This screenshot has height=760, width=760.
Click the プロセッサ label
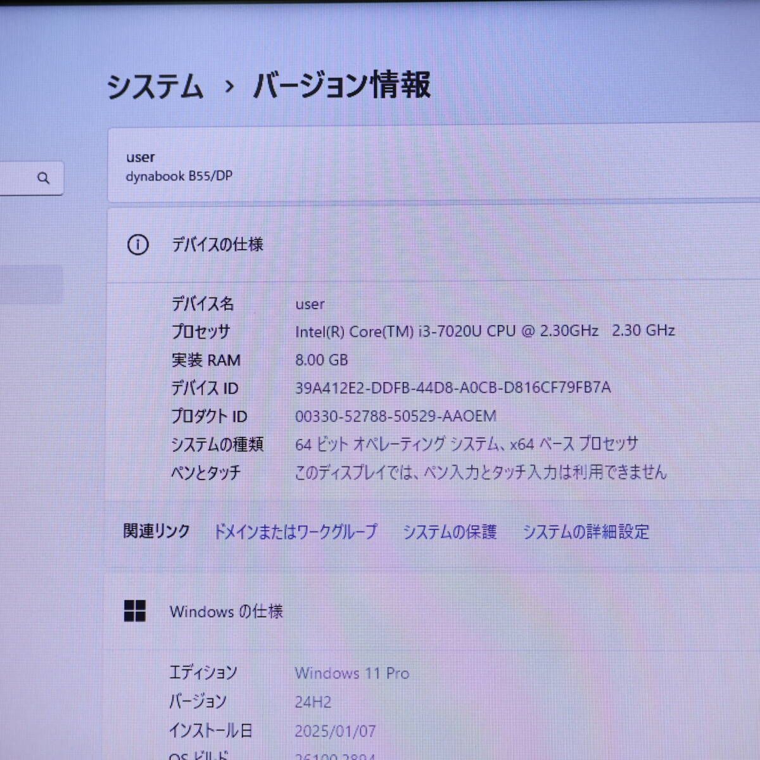(x=201, y=331)
